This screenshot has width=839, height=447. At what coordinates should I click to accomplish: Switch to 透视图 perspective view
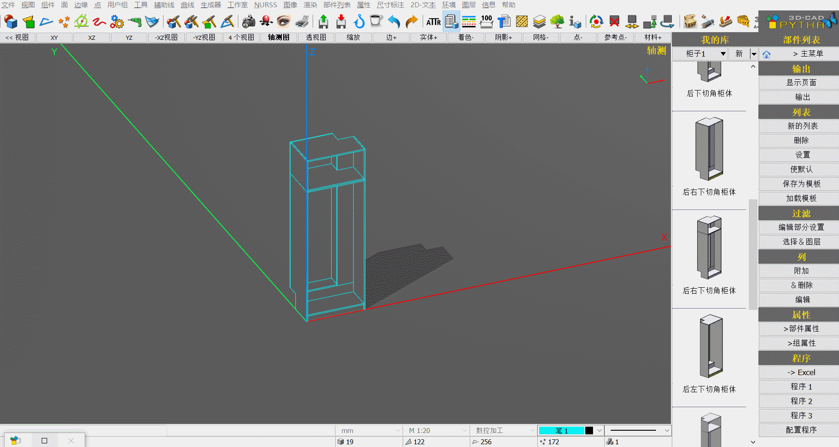click(316, 38)
